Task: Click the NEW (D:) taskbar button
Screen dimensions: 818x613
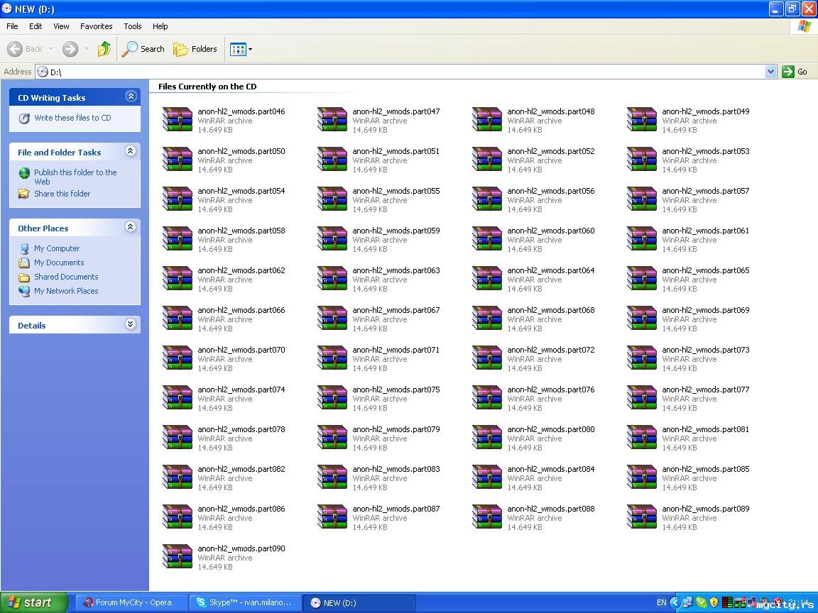Action: 359,602
